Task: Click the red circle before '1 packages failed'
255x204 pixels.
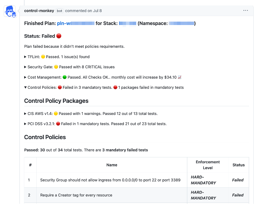Action: pyautogui.click(x=115, y=87)
